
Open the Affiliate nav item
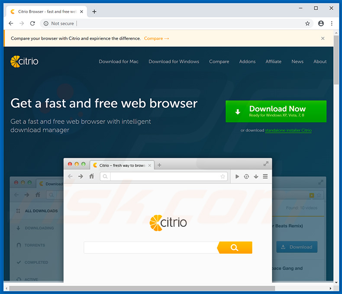click(x=273, y=61)
